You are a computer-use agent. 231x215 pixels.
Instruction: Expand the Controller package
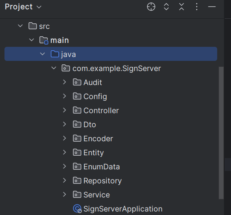click(64, 110)
